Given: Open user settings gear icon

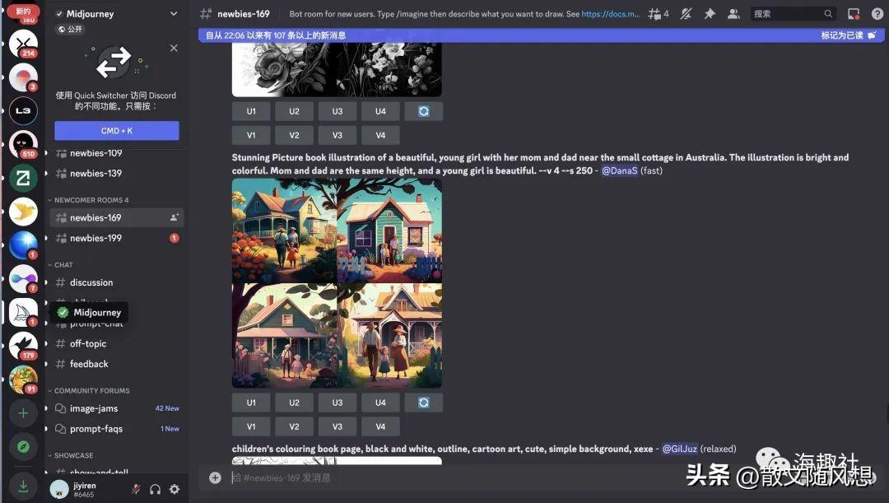Looking at the screenshot, I should pyautogui.click(x=175, y=489).
